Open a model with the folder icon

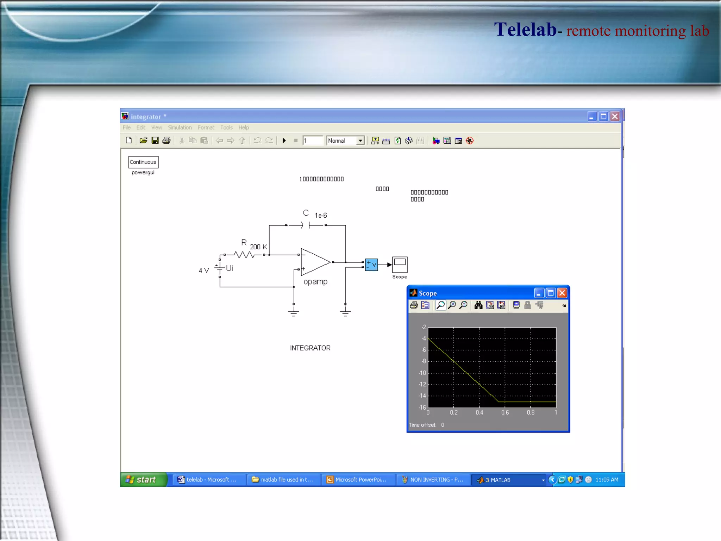143,141
